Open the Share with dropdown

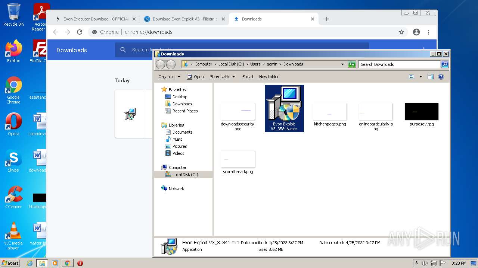coord(223,77)
